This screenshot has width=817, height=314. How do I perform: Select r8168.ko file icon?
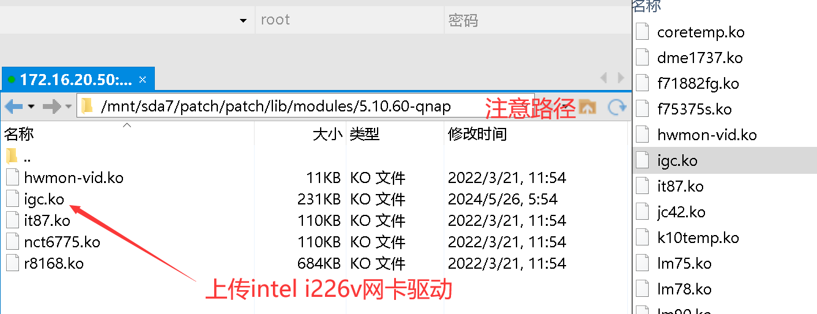click(13, 263)
